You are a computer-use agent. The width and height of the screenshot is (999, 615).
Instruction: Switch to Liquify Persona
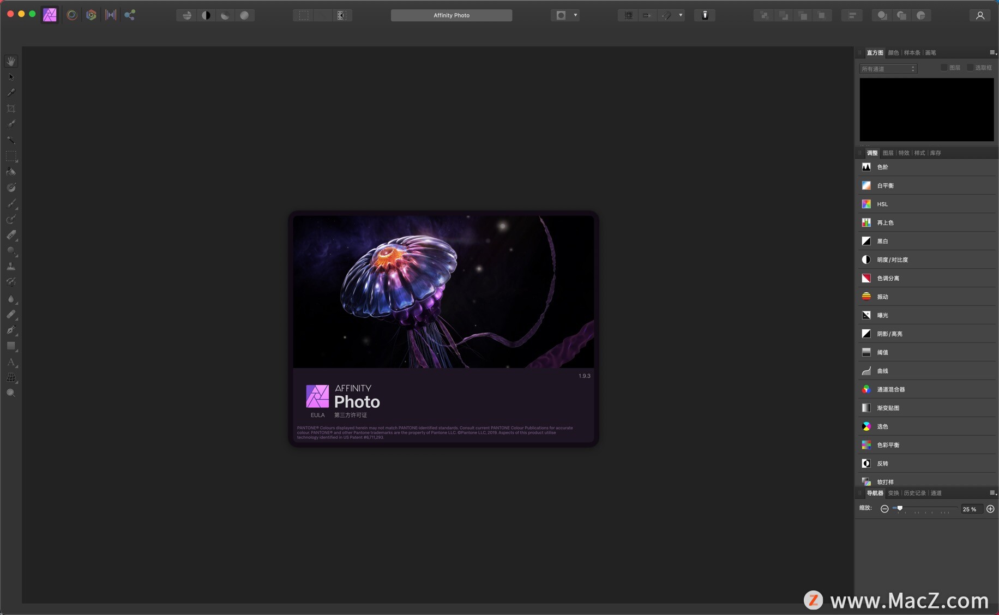click(71, 15)
